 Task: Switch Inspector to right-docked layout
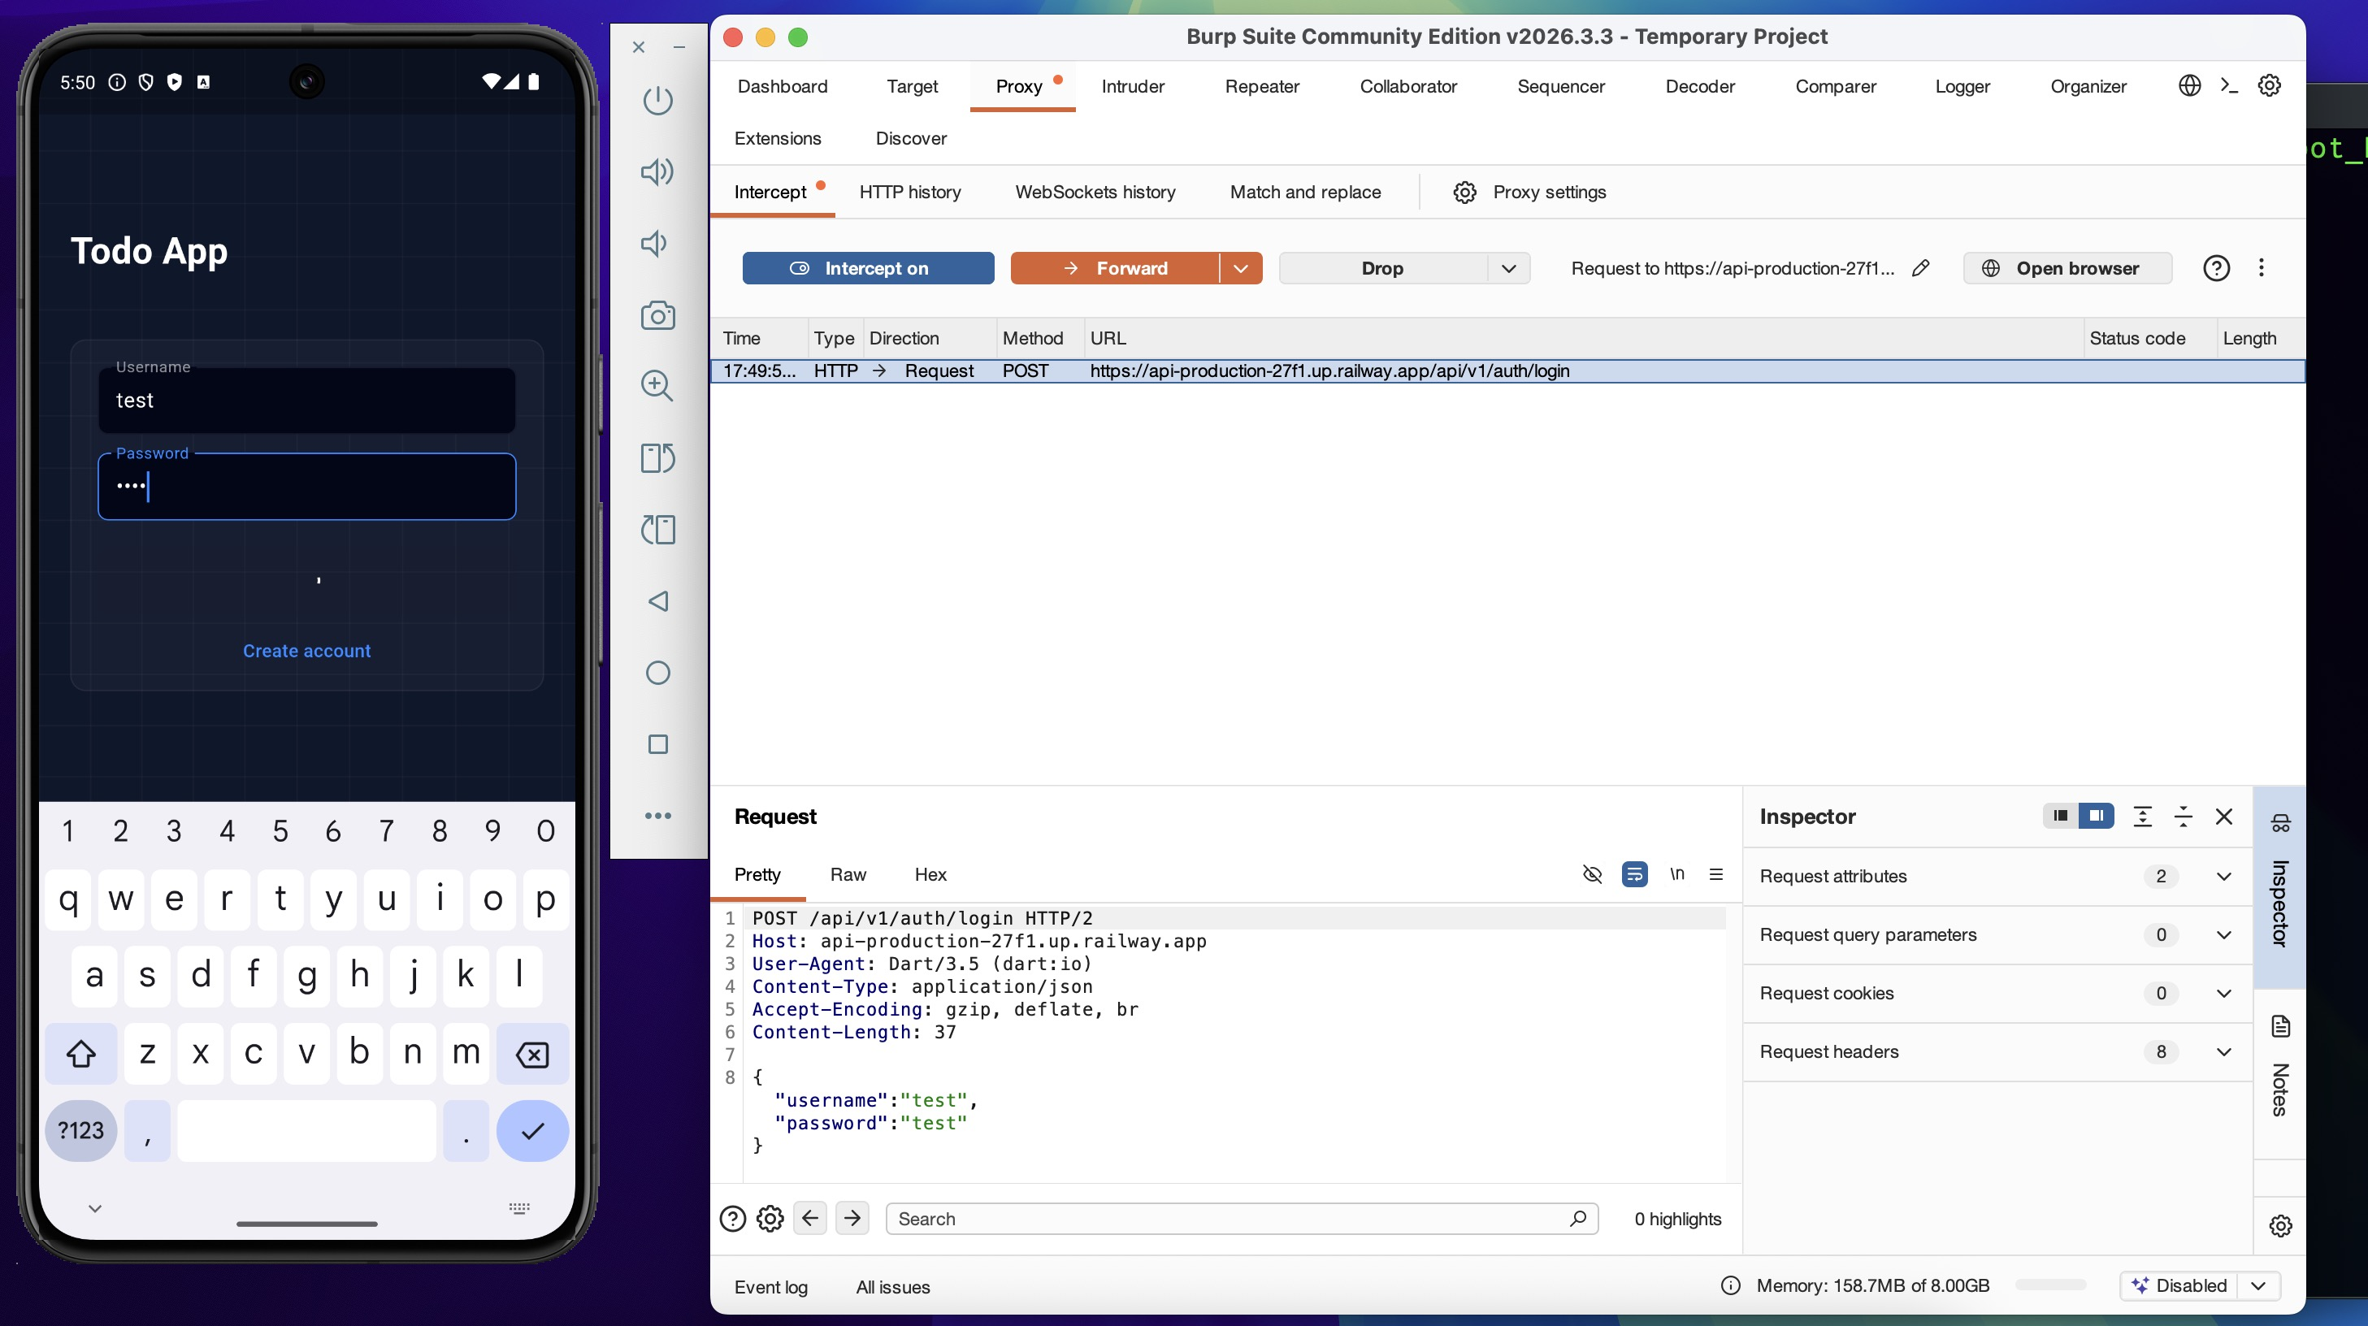point(2096,816)
